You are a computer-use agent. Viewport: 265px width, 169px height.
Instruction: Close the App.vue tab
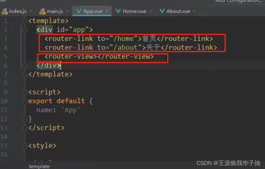pyautogui.click(x=107, y=11)
